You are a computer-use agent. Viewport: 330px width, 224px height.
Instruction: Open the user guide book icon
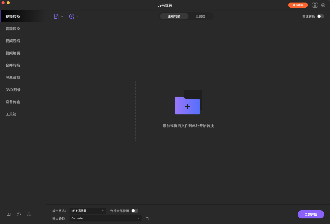[x=9, y=214]
